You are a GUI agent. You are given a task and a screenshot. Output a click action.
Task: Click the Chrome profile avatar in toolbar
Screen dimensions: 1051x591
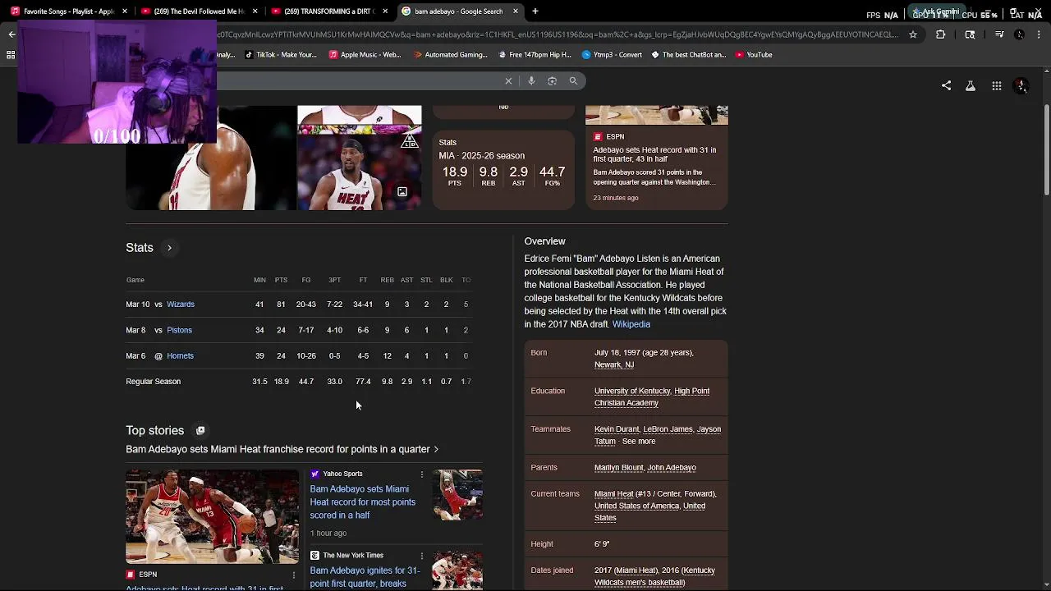pyautogui.click(x=1020, y=34)
